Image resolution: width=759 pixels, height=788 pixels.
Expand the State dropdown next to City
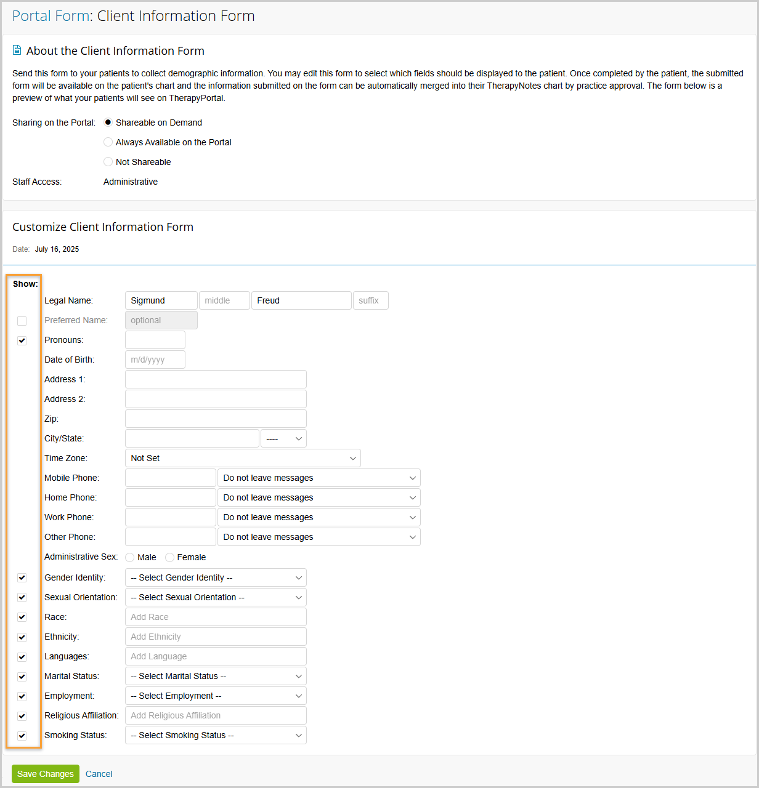point(283,438)
